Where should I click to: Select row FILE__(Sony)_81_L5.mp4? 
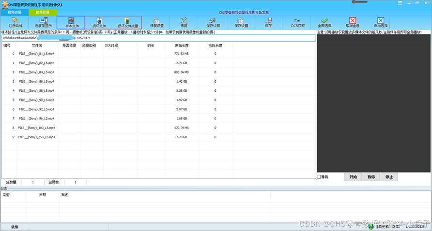coord(158,54)
